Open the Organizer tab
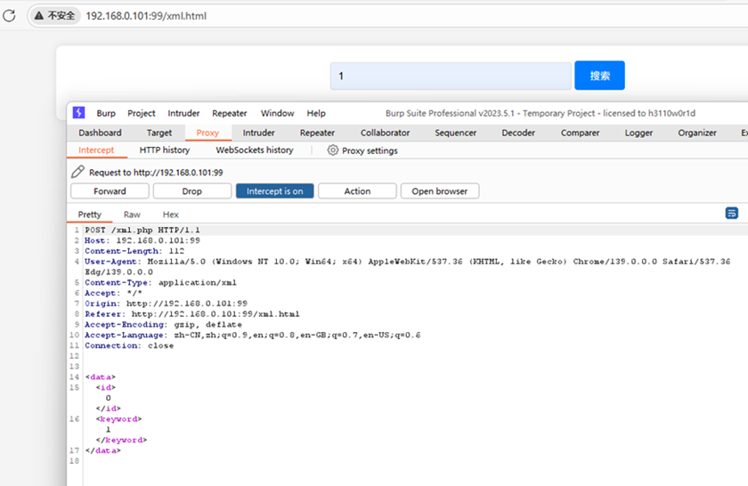Image resolution: width=748 pixels, height=486 pixels. [697, 133]
